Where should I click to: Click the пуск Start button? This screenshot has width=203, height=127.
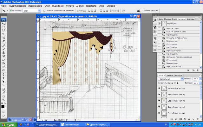9,125
